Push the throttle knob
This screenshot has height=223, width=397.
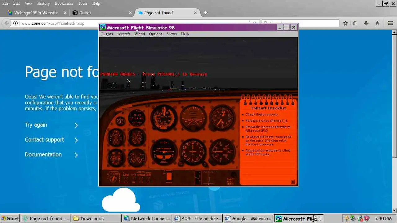[233, 175]
